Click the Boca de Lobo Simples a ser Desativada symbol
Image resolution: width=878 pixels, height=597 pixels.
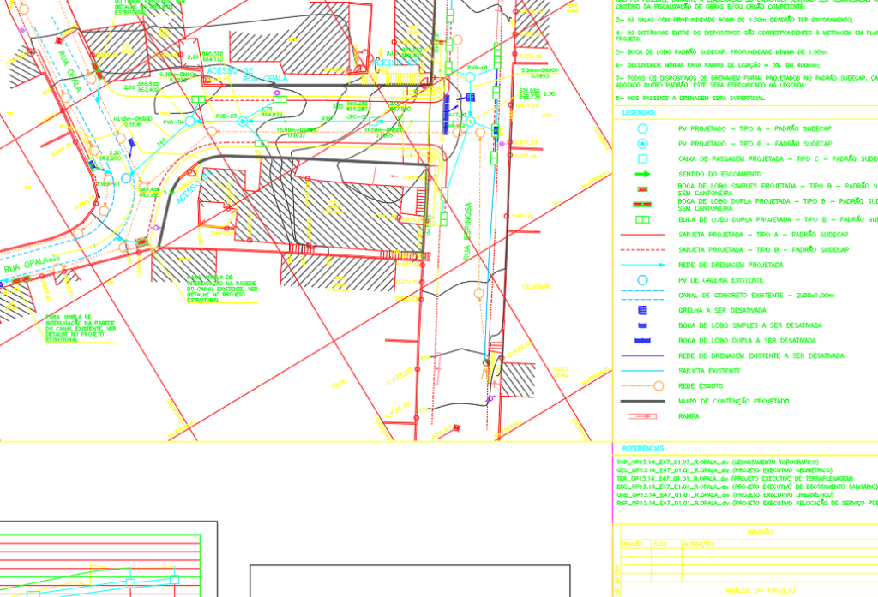[642, 325]
